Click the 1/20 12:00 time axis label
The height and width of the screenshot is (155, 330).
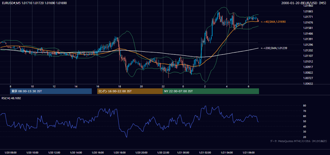[54, 153]
